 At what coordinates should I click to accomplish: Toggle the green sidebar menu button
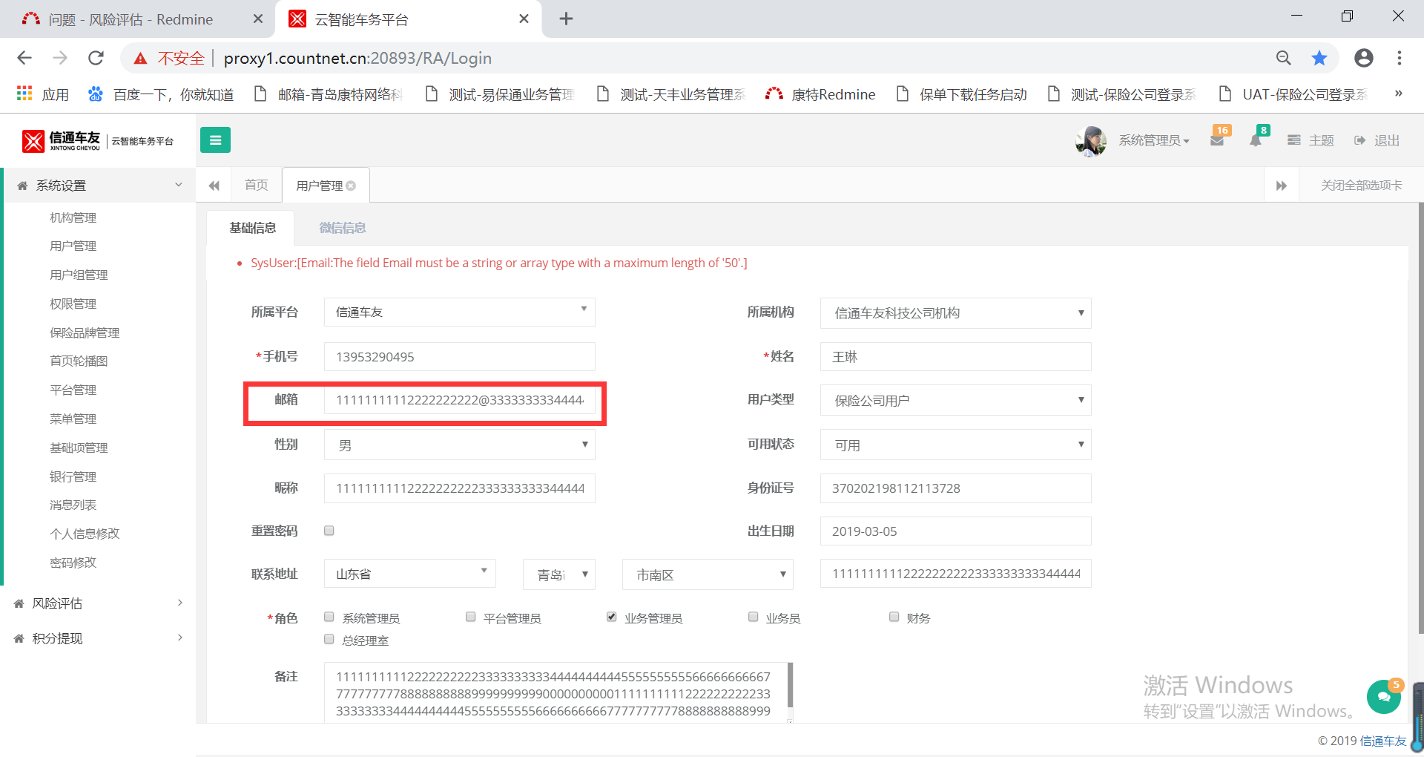(215, 140)
